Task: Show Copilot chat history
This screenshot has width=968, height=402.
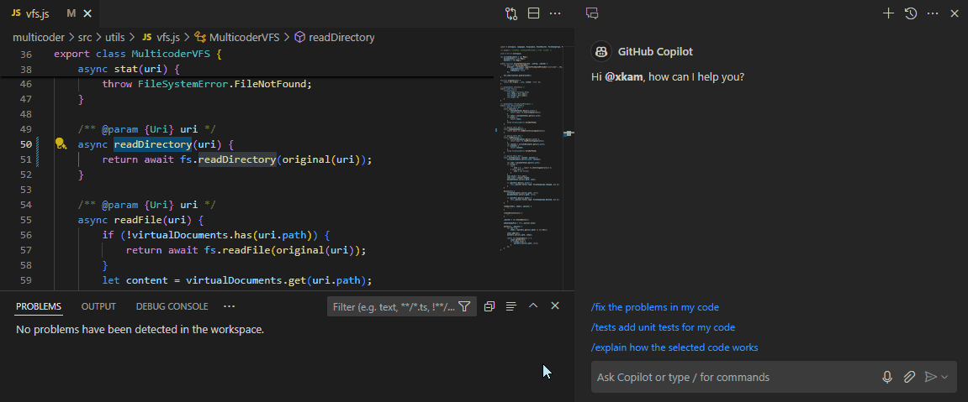Action: pyautogui.click(x=910, y=13)
